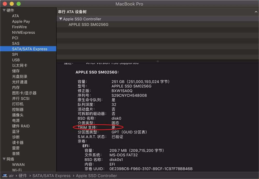
Task: Collapse the 串行 ATA 设备树 panel chevron
Action: pos(256,12)
